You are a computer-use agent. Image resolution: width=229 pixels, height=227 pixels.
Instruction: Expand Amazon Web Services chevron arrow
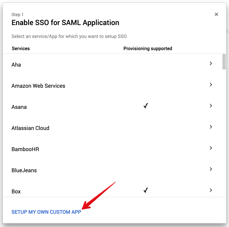(211, 85)
